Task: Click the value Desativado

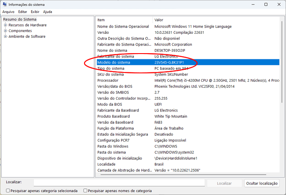Action: [164, 134]
